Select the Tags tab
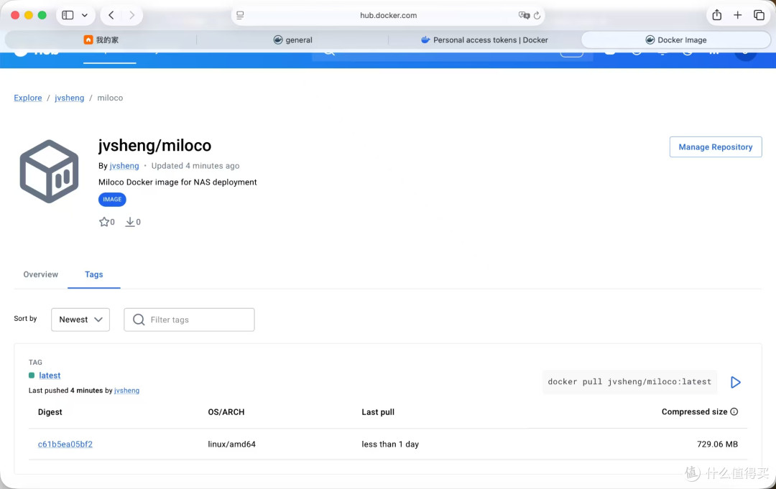 pos(94,274)
